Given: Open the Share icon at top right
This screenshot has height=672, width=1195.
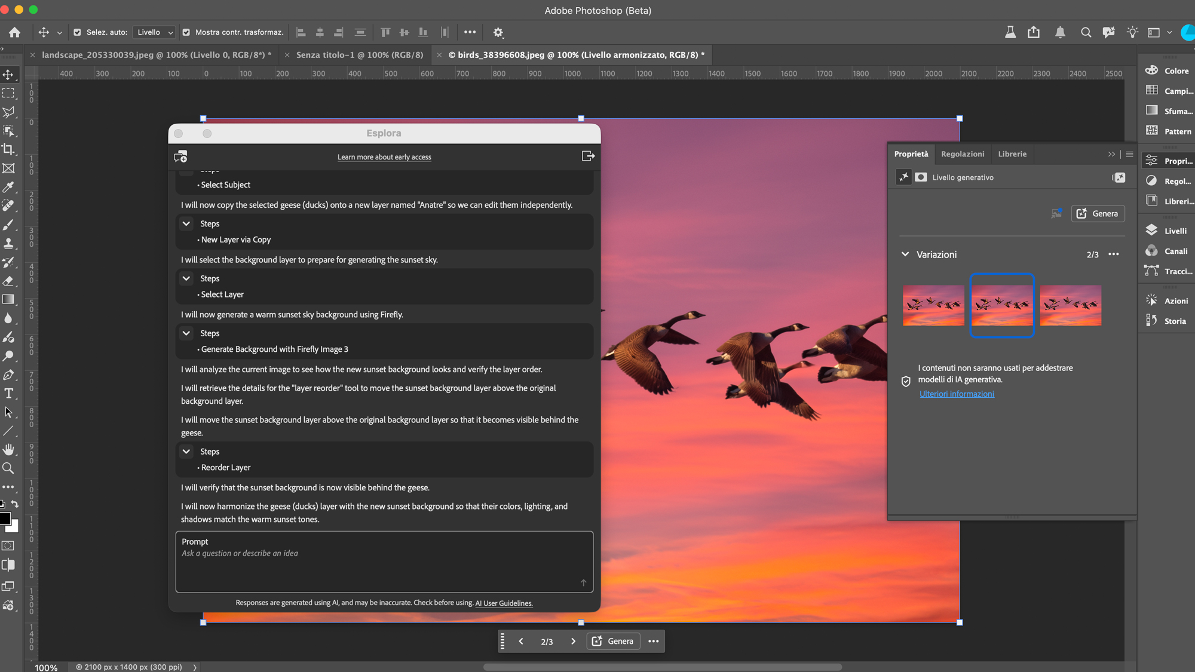Looking at the screenshot, I should pos(1034,32).
